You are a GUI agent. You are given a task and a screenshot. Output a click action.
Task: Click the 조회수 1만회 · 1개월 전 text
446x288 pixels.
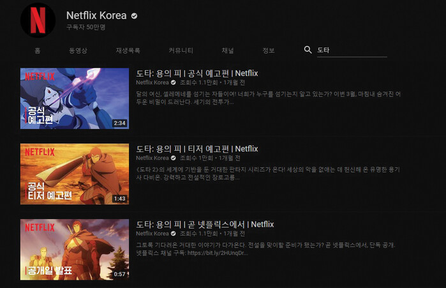(x=210, y=158)
